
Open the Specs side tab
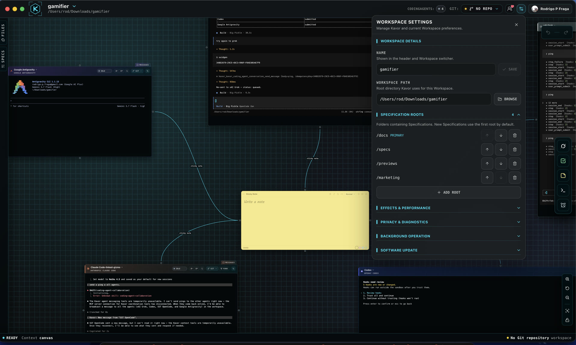[3, 58]
